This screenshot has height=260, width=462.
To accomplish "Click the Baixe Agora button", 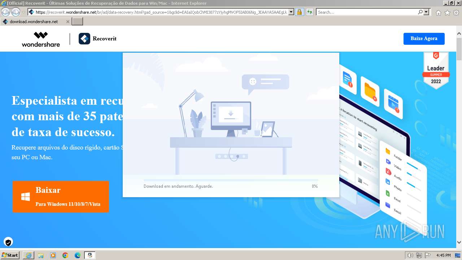I will click(x=424, y=39).
